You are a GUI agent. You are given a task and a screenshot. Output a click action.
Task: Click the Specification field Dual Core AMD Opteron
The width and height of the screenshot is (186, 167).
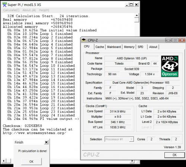[142, 83]
